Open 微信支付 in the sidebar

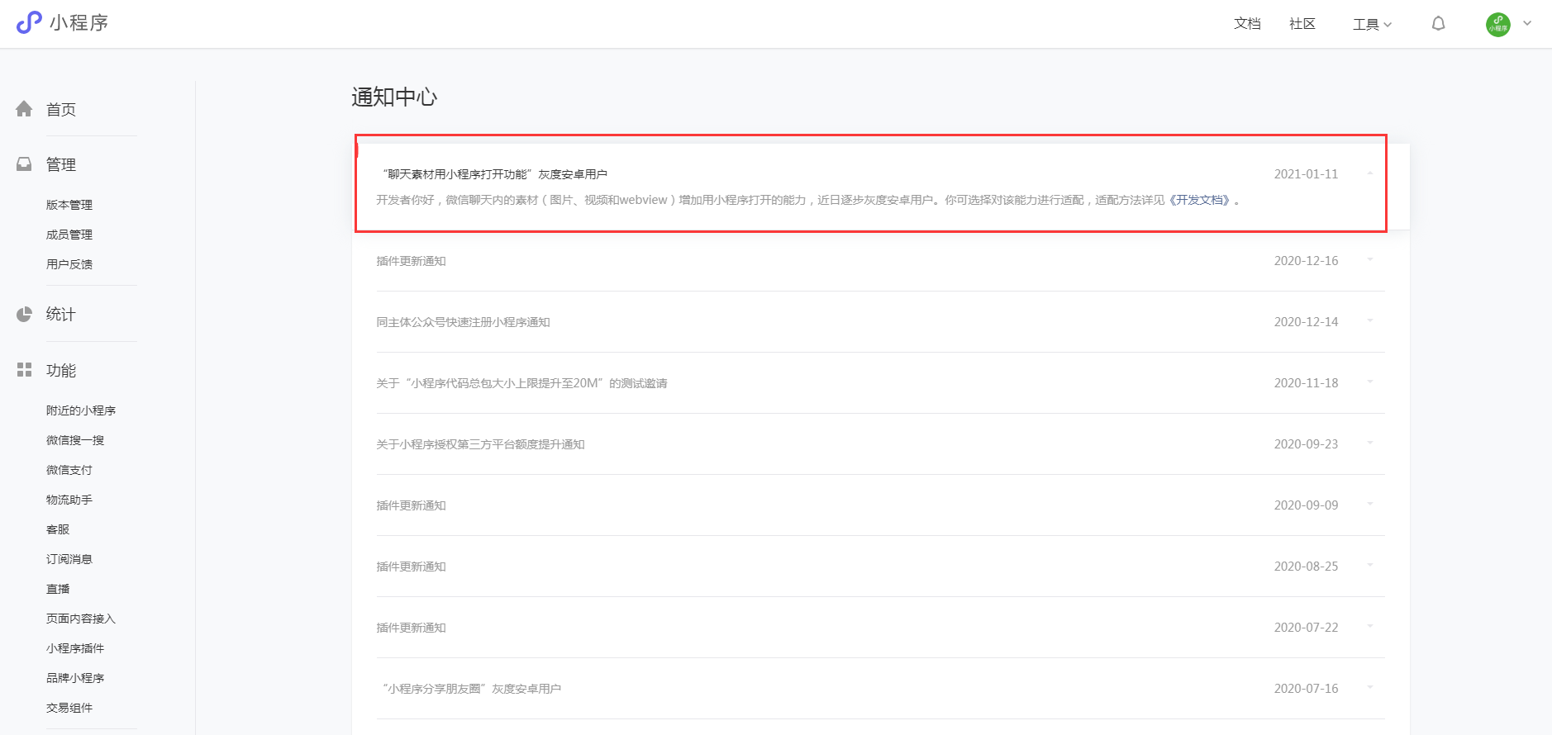click(x=69, y=470)
